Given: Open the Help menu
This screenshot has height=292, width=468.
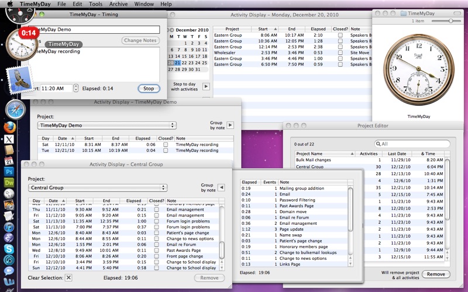Looking at the screenshot, I should click(x=166, y=4).
